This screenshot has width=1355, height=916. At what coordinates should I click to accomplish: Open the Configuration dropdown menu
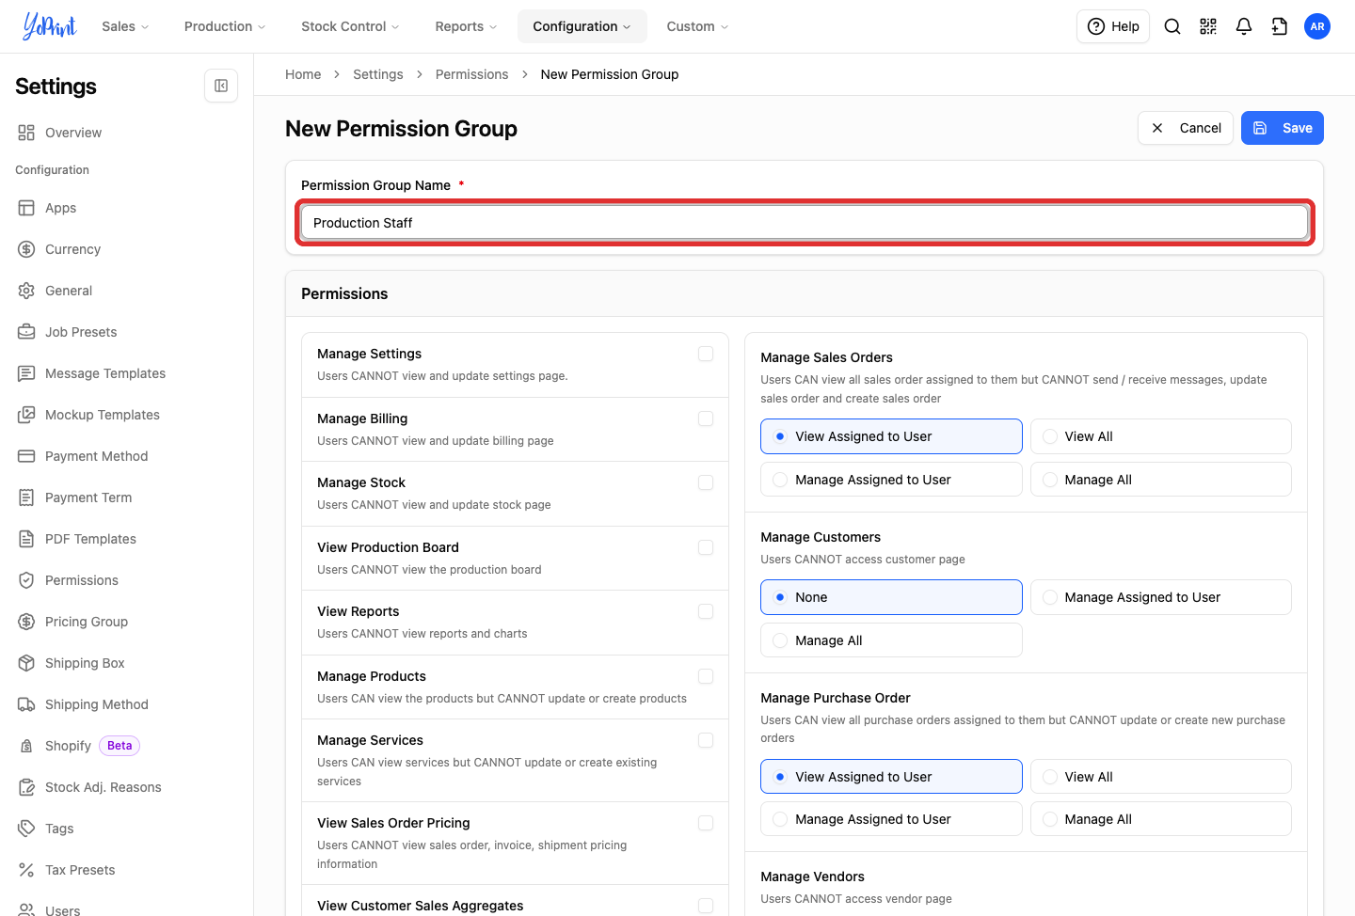(582, 26)
